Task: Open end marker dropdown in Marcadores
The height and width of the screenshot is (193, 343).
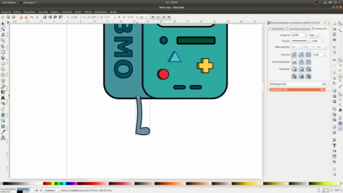Action: pos(322,47)
